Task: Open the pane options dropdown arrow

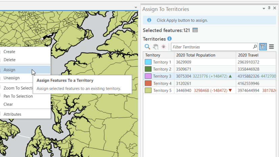Action: [263, 8]
